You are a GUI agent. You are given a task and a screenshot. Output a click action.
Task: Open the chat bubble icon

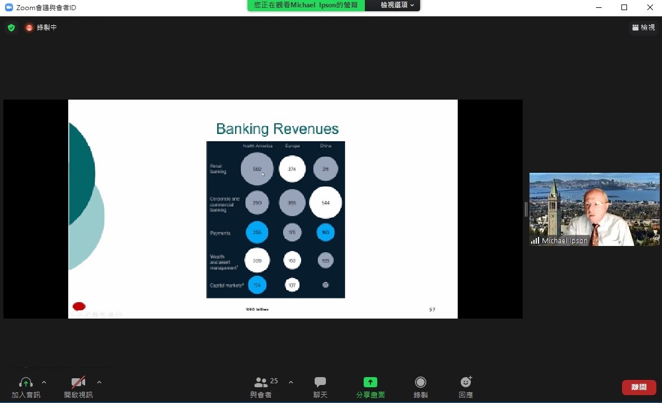tap(320, 382)
